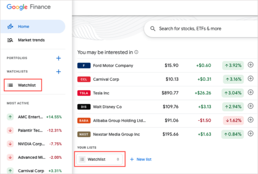Open Carnival Corp in interested list
This screenshot has width=258, height=174.
167,79
